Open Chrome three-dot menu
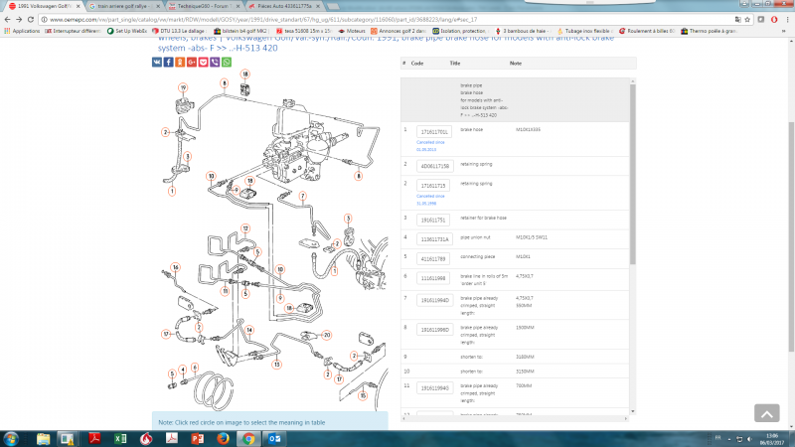 click(x=787, y=19)
